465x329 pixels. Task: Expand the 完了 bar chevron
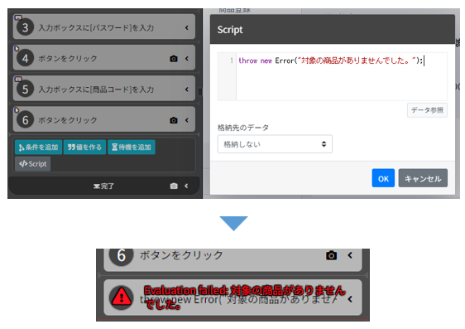tap(186, 186)
